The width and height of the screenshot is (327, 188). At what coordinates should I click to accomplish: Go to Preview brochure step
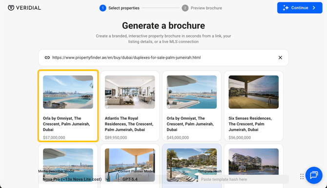202,8
